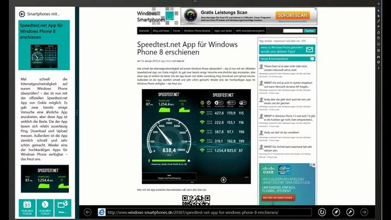Image resolution: width=391 pixels, height=220 pixels.
Task: Click the App News category link
Action: [166, 61]
